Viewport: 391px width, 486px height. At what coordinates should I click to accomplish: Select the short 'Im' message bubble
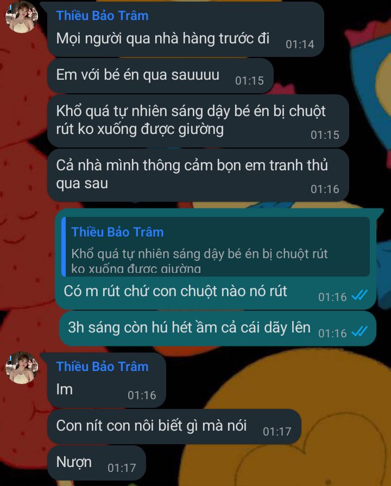click(106, 380)
